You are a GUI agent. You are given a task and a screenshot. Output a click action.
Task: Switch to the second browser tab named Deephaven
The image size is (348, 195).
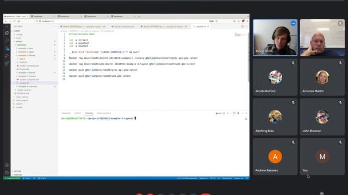(43, 16)
